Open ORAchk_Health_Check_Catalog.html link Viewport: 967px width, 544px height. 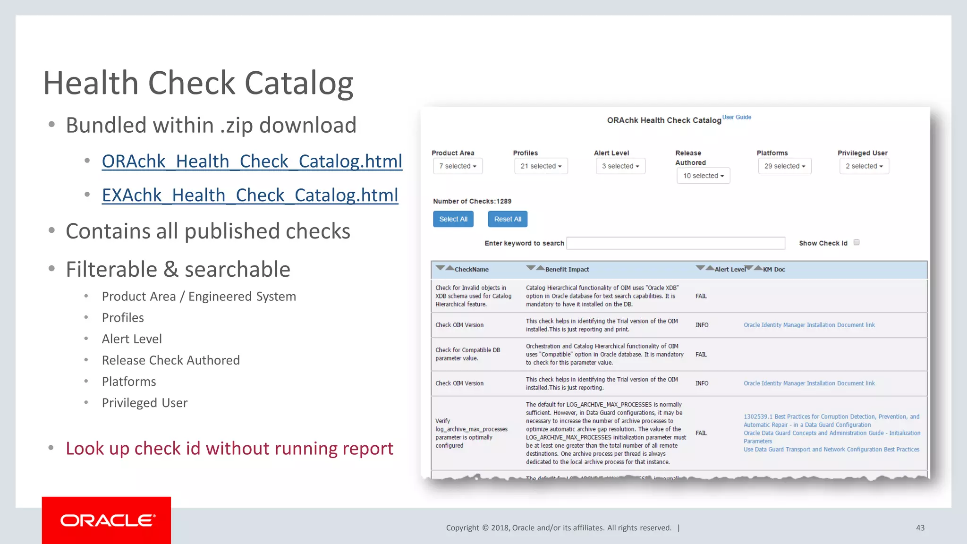pyautogui.click(x=252, y=161)
